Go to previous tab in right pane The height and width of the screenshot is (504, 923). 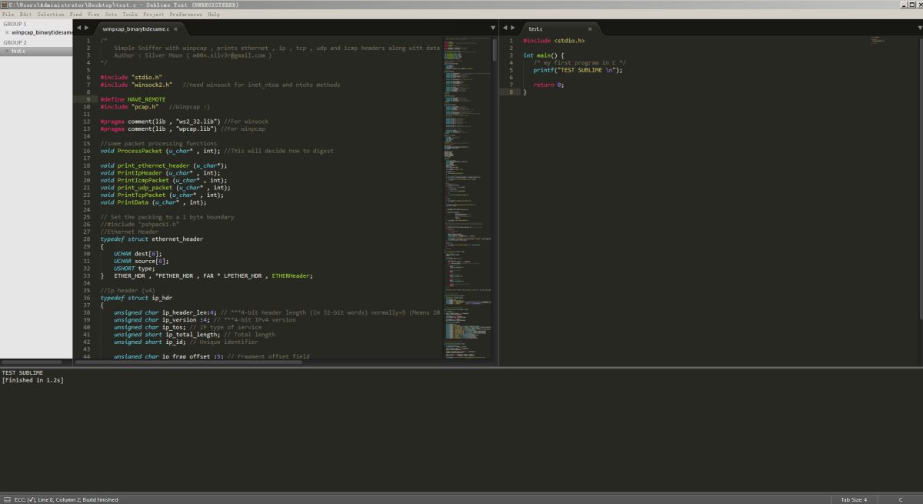click(x=505, y=28)
